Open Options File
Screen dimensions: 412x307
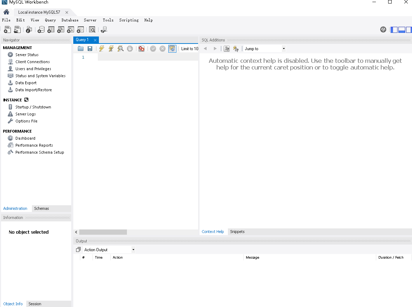[x=26, y=121]
